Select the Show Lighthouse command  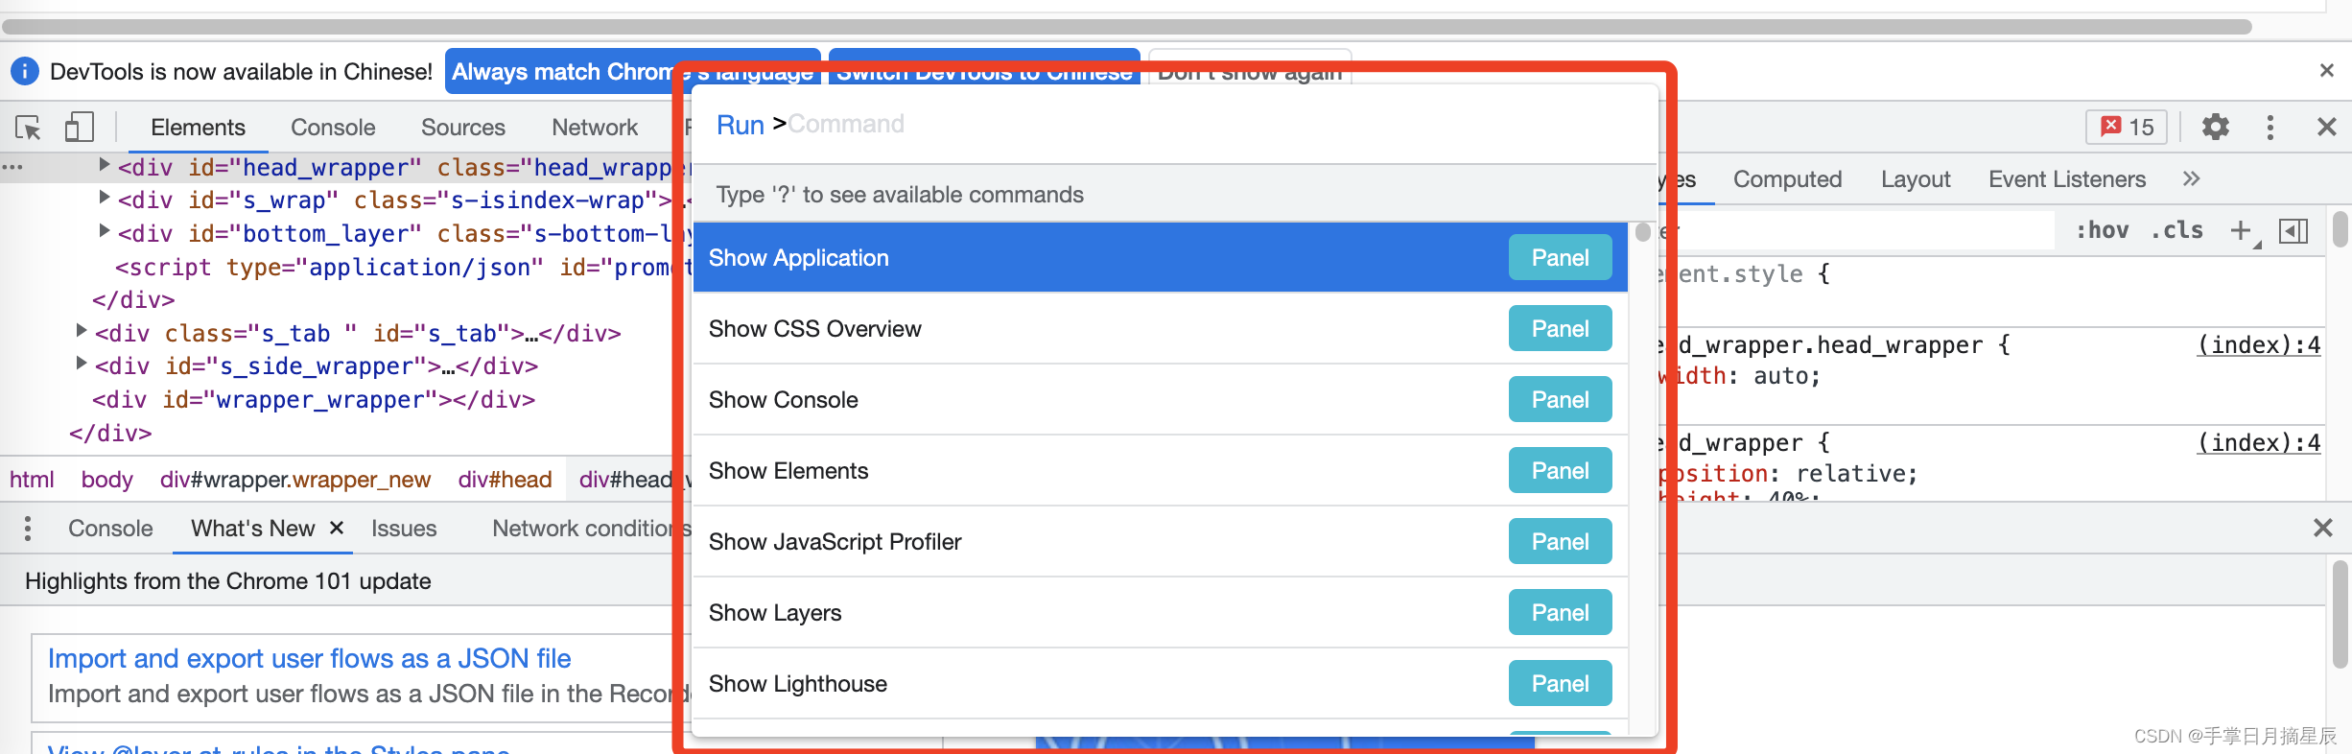pyautogui.click(x=1160, y=683)
